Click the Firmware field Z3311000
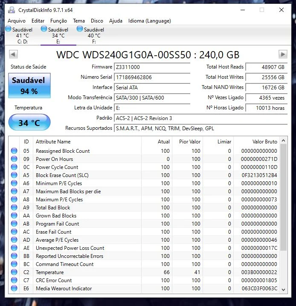The width and height of the screenshot is (296, 306). [x=152, y=67]
